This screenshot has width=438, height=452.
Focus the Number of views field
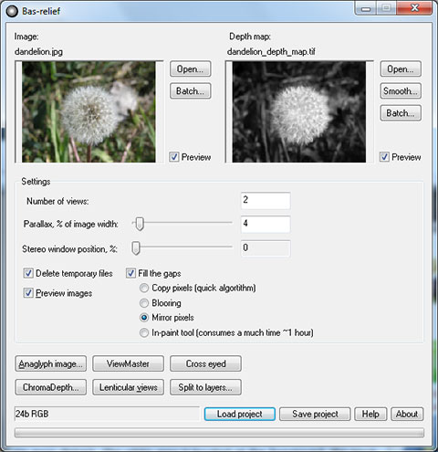266,200
